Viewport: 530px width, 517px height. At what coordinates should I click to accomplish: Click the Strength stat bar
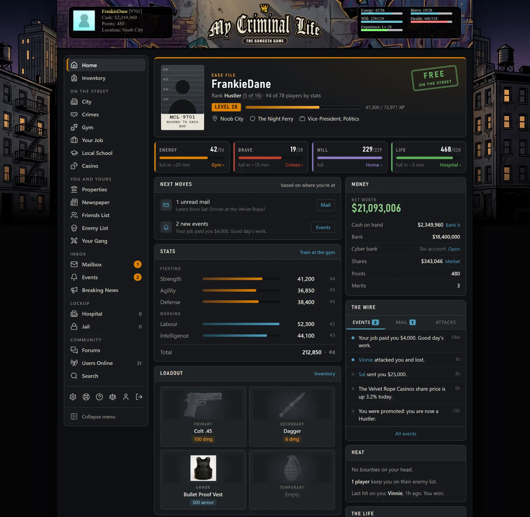point(241,279)
